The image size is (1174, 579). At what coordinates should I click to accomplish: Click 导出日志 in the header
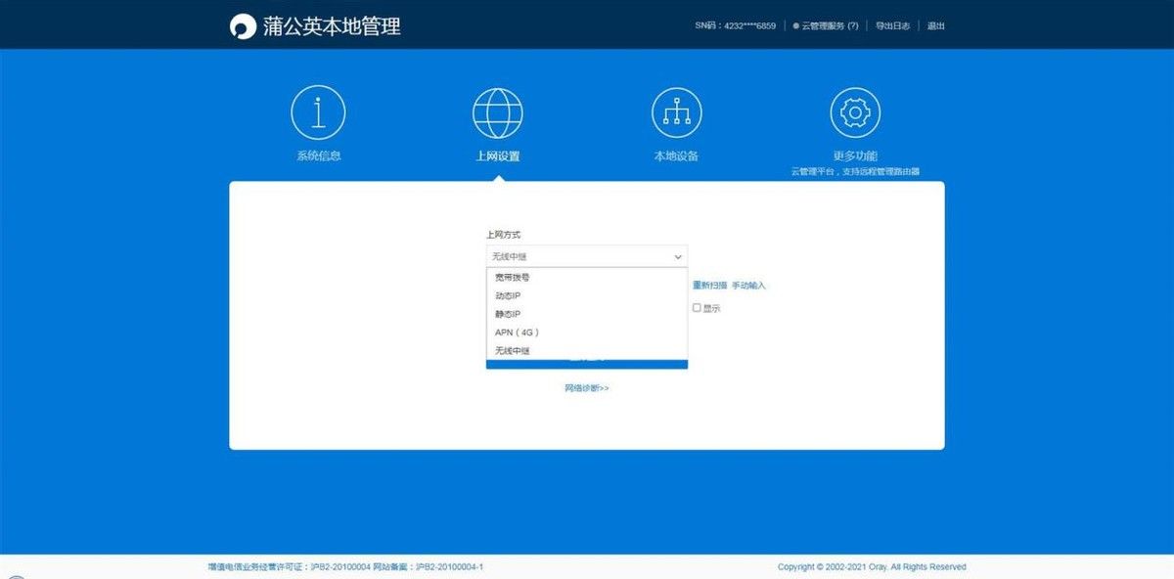pyautogui.click(x=892, y=26)
